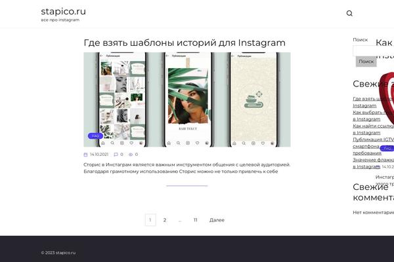Select the date text 14.10.2021
394x262 pixels.
click(x=99, y=155)
